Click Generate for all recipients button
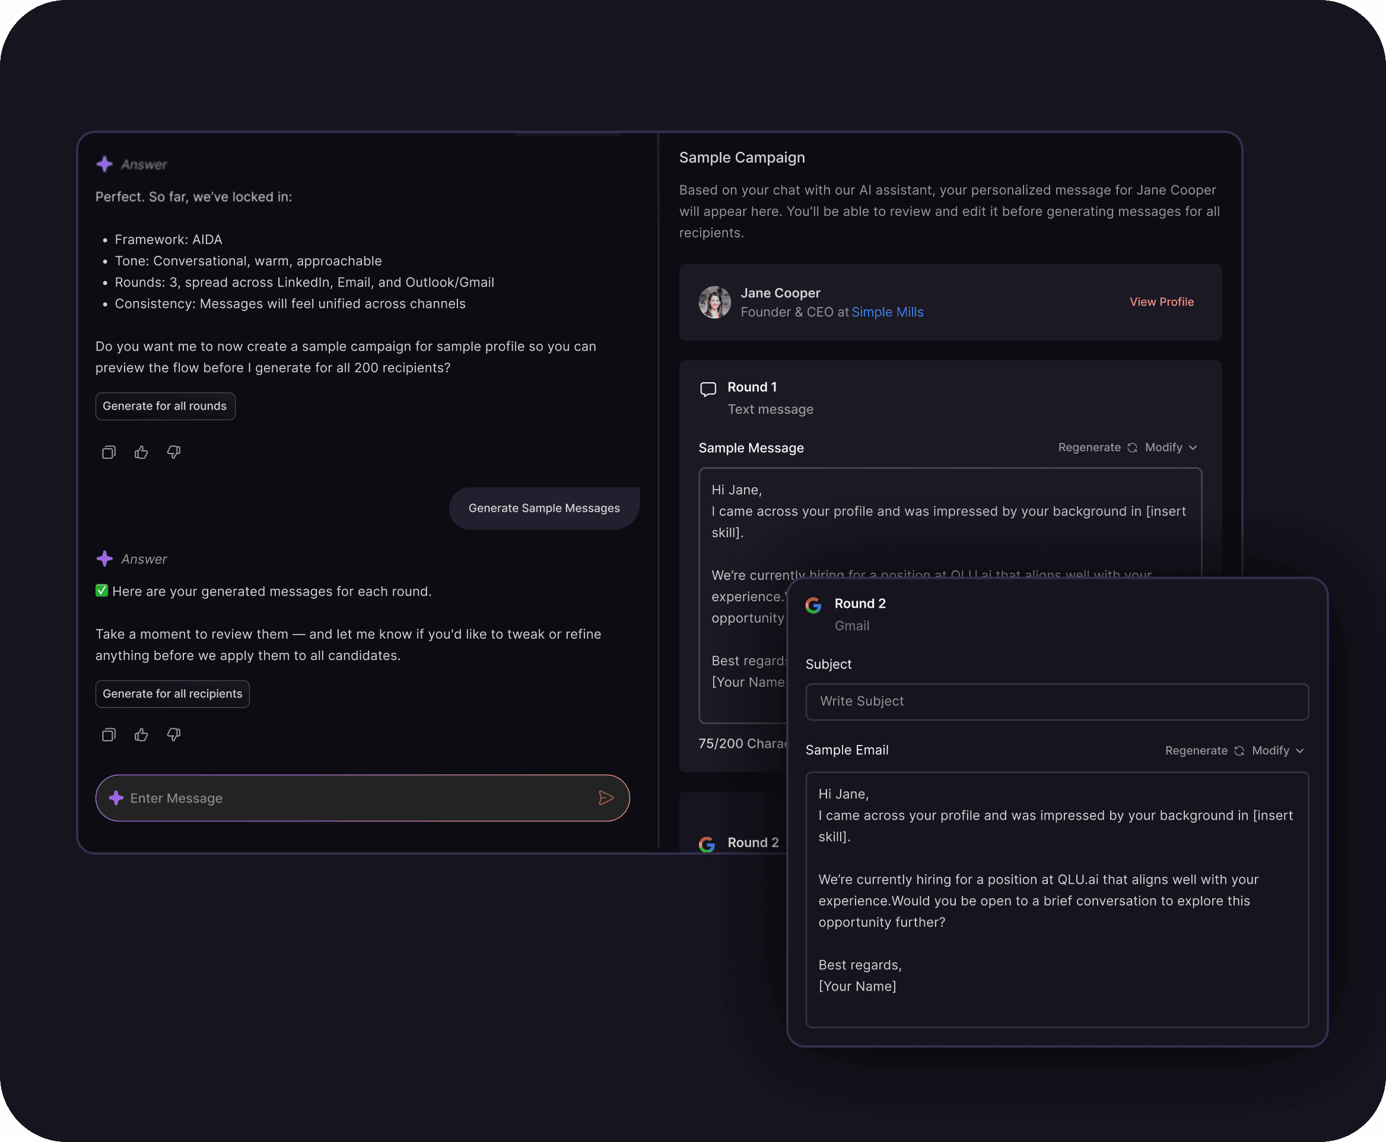Viewport: 1386px width, 1142px height. (172, 694)
